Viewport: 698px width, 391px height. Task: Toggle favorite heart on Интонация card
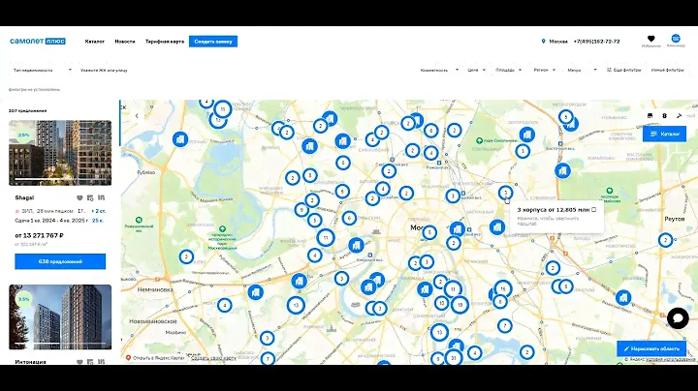(x=79, y=361)
